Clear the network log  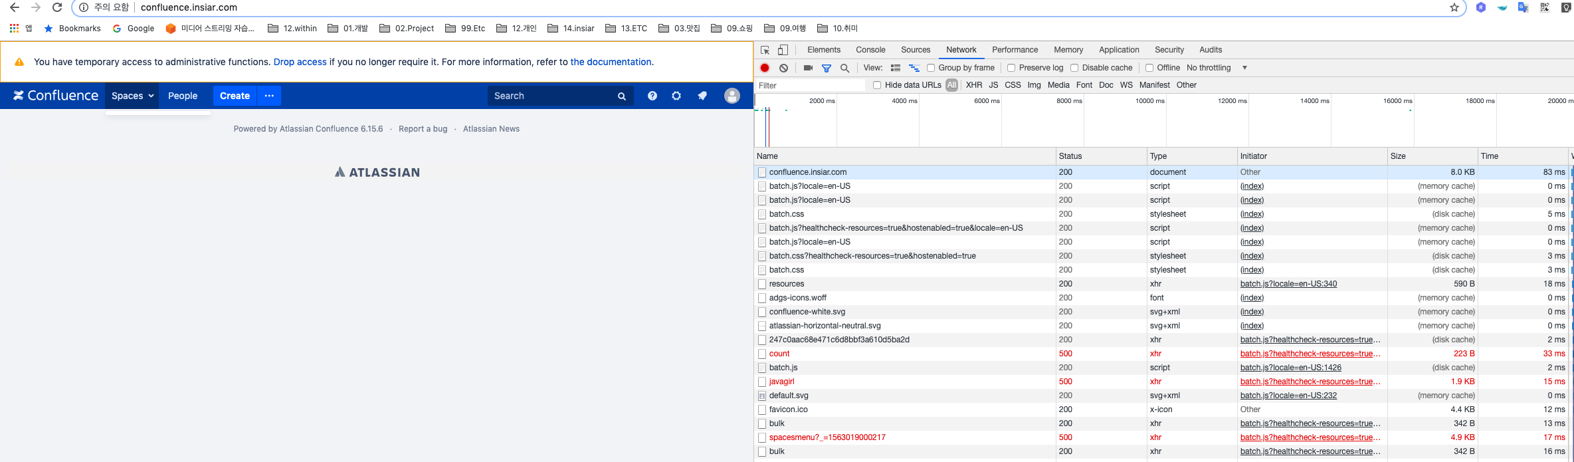click(784, 68)
